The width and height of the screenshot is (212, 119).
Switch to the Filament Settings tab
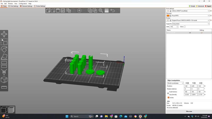(26, 6)
